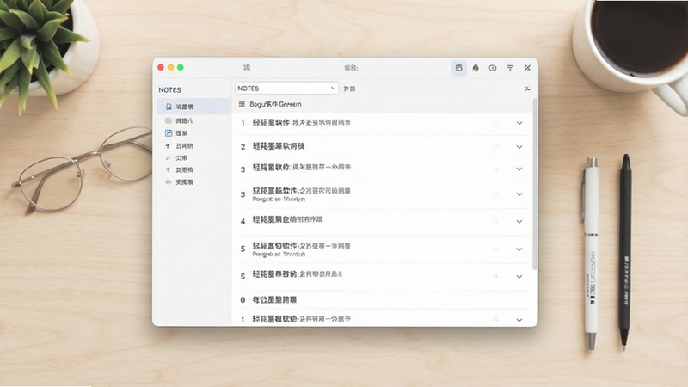This screenshot has width=688, height=387.
Task: Expand the chevron on list row 2
Action: (519, 146)
